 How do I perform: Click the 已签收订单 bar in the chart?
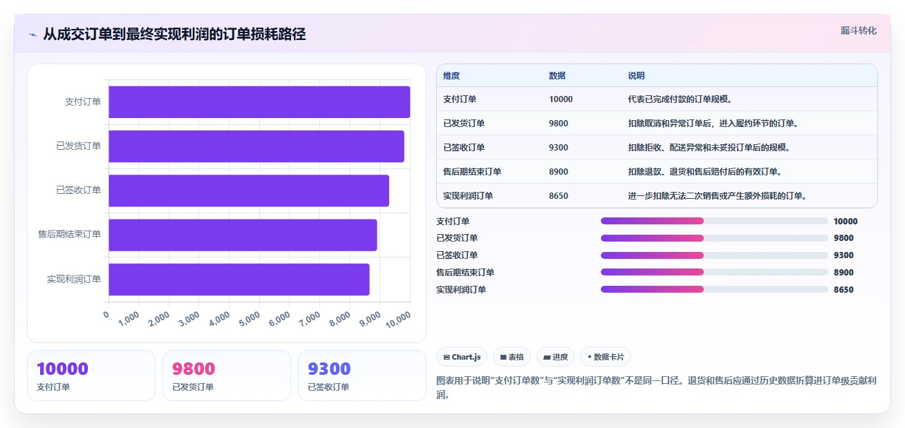(249, 191)
